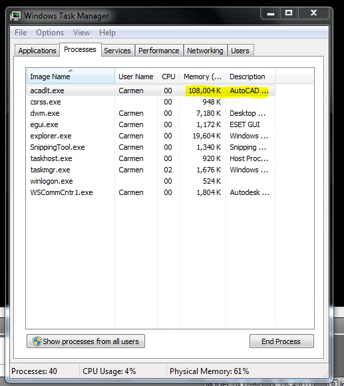Click CPU Usage: 4% in status bar
This screenshot has height=386, width=344.
109,371
